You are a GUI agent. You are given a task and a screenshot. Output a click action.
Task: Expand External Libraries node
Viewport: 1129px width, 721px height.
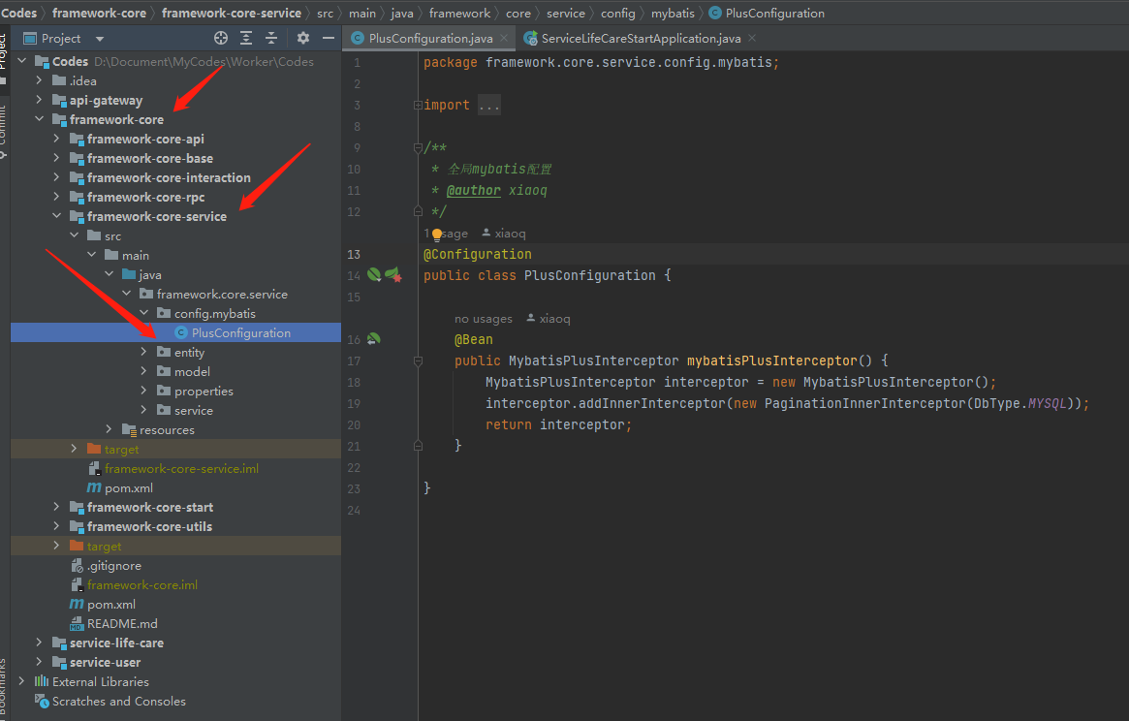[22, 681]
